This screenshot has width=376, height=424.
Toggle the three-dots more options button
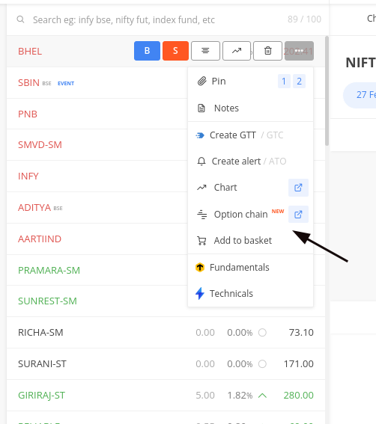(299, 51)
